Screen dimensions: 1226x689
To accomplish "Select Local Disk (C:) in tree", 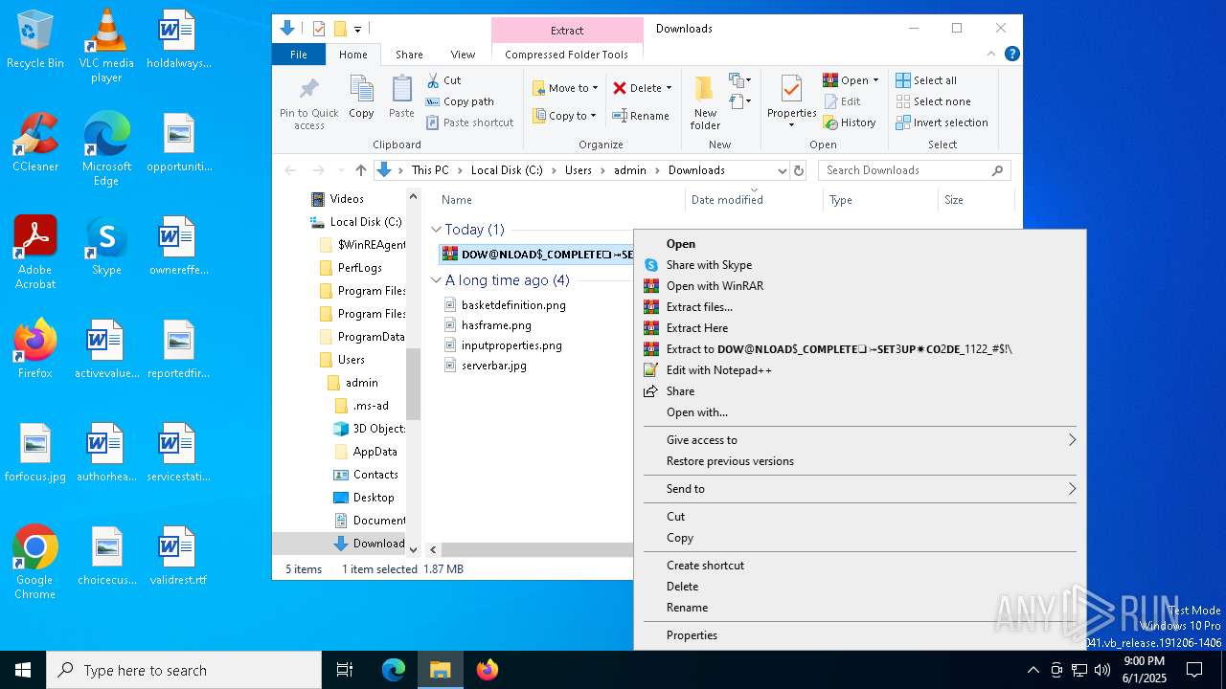I will pyautogui.click(x=355, y=222).
